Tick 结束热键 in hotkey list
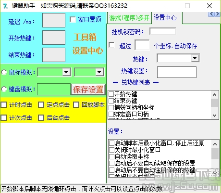Viewport: 221px width, 193px height. pos(111,101)
